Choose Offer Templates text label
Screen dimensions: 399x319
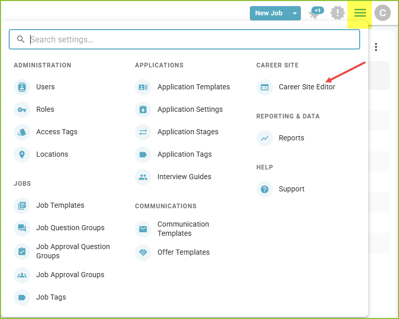pyautogui.click(x=183, y=252)
